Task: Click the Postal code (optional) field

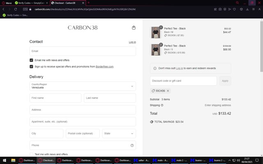Action: pyautogui.click(x=83, y=133)
